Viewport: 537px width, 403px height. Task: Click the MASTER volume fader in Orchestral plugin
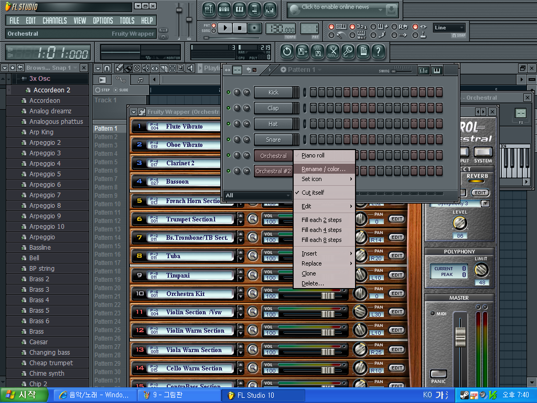[460, 336]
